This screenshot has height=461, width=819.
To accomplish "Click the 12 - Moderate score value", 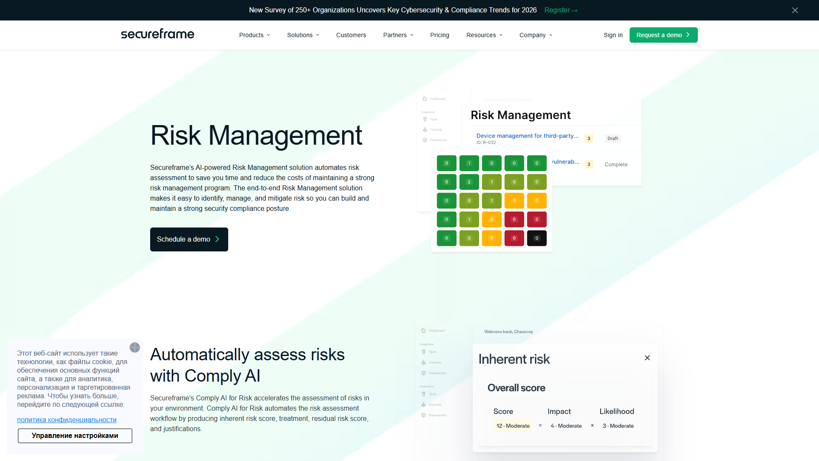I will coord(513,426).
